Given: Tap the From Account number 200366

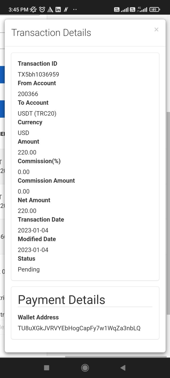Looking at the screenshot, I should tap(28, 94).
